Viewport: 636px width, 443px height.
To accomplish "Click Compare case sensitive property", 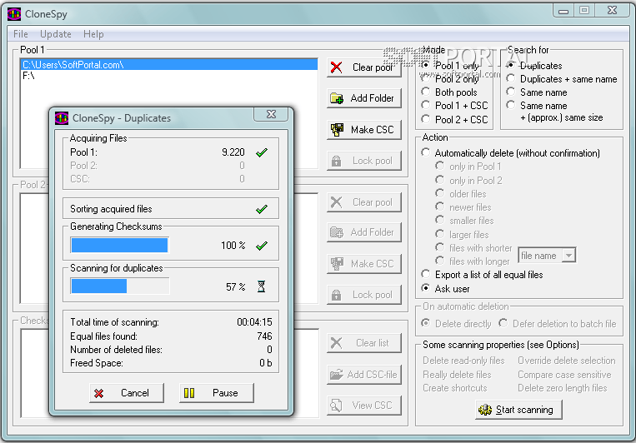I will 564,375.
